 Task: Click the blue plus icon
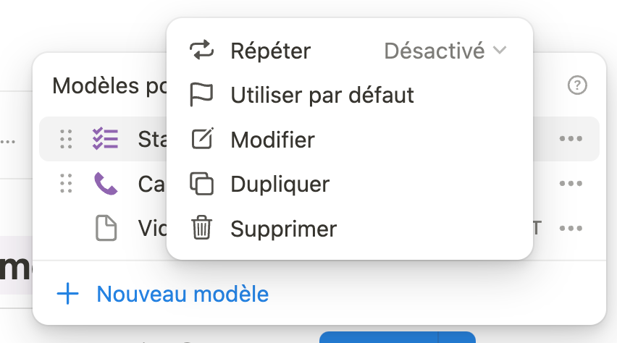click(67, 295)
